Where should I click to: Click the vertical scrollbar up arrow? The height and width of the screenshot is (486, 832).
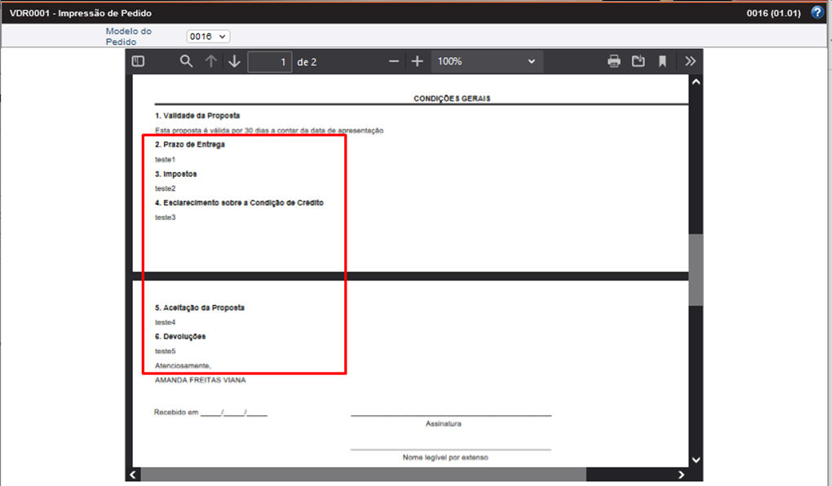click(x=695, y=81)
